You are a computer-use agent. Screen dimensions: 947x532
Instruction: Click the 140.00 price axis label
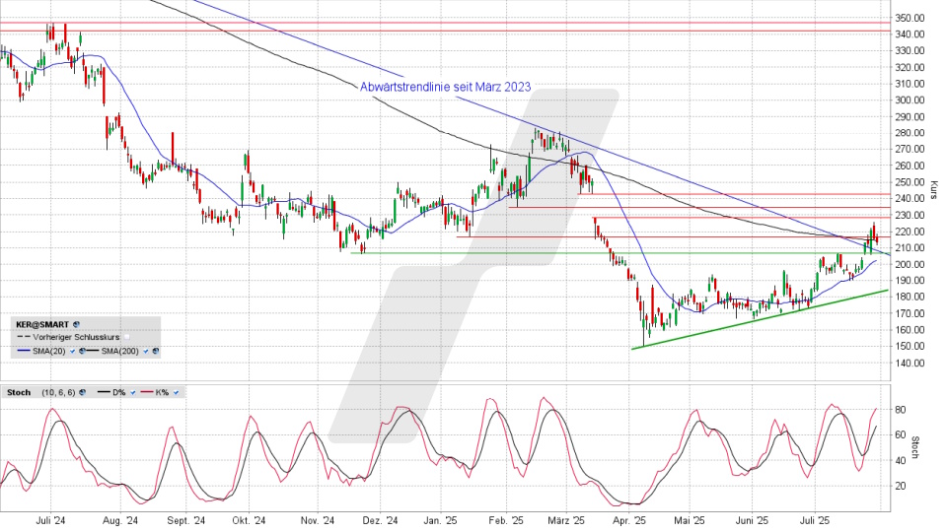pos(911,364)
